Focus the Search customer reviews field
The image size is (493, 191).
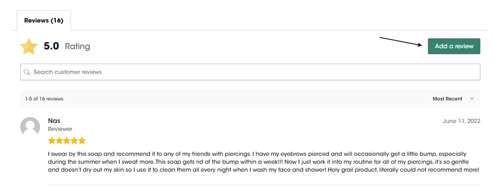254,72
